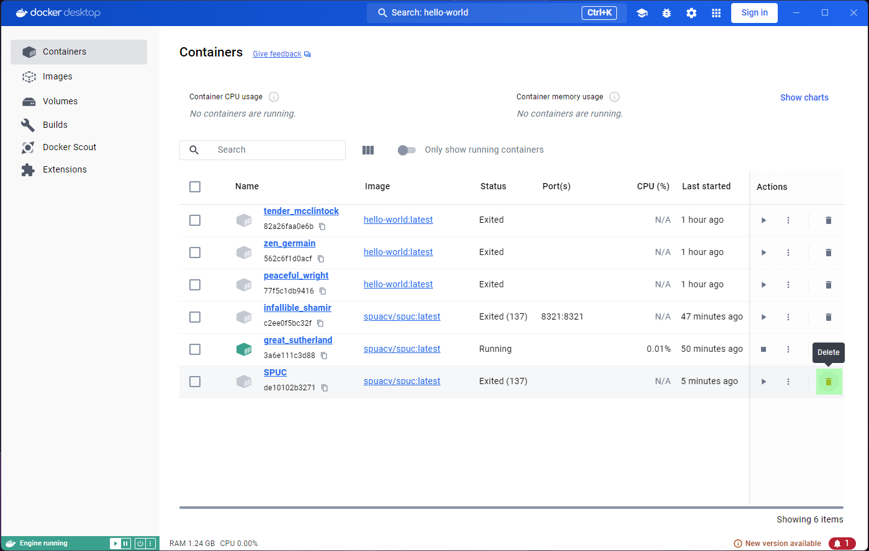Start the zen_germain container
The width and height of the screenshot is (869, 551).
tap(764, 253)
